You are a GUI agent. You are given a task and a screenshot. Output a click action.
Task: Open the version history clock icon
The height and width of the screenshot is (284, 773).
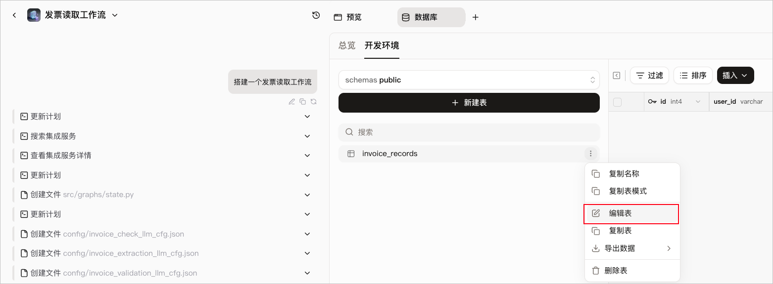coord(316,15)
